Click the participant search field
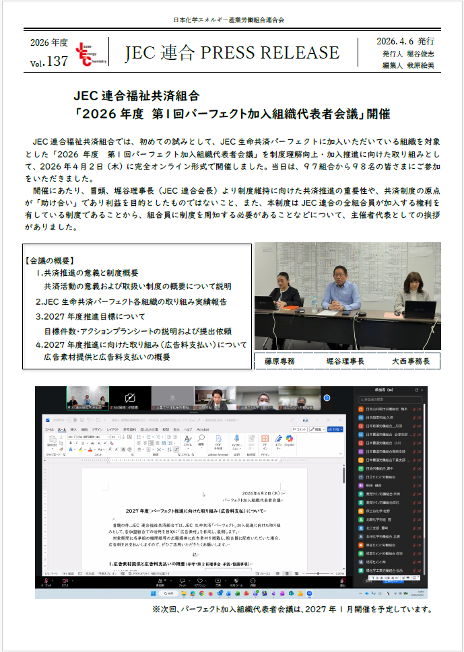464x652 pixels. (x=393, y=400)
